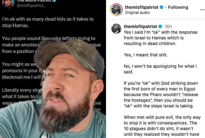The width and height of the screenshot is (205, 138).
Task: Open the comment author's avatar
Action: (116, 29)
